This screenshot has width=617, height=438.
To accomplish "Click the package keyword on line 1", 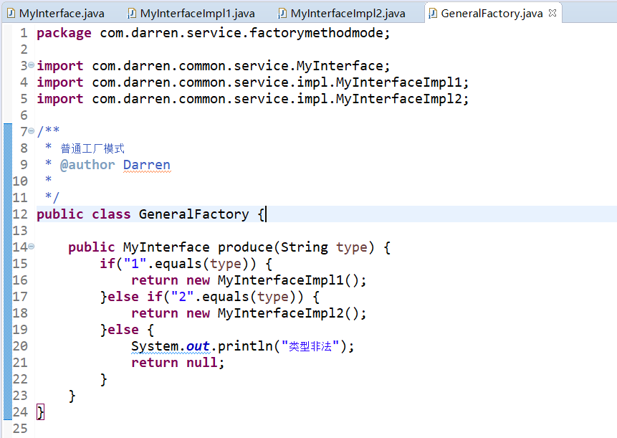I will pyautogui.click(x=64, y=33).
